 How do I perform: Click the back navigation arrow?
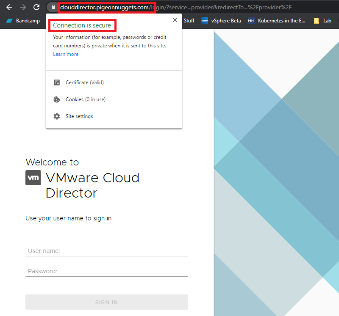(9, 7)
